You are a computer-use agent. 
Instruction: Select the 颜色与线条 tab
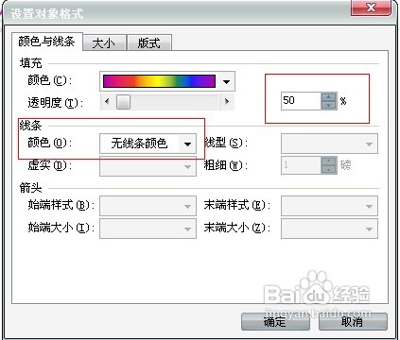coord(47,42)
